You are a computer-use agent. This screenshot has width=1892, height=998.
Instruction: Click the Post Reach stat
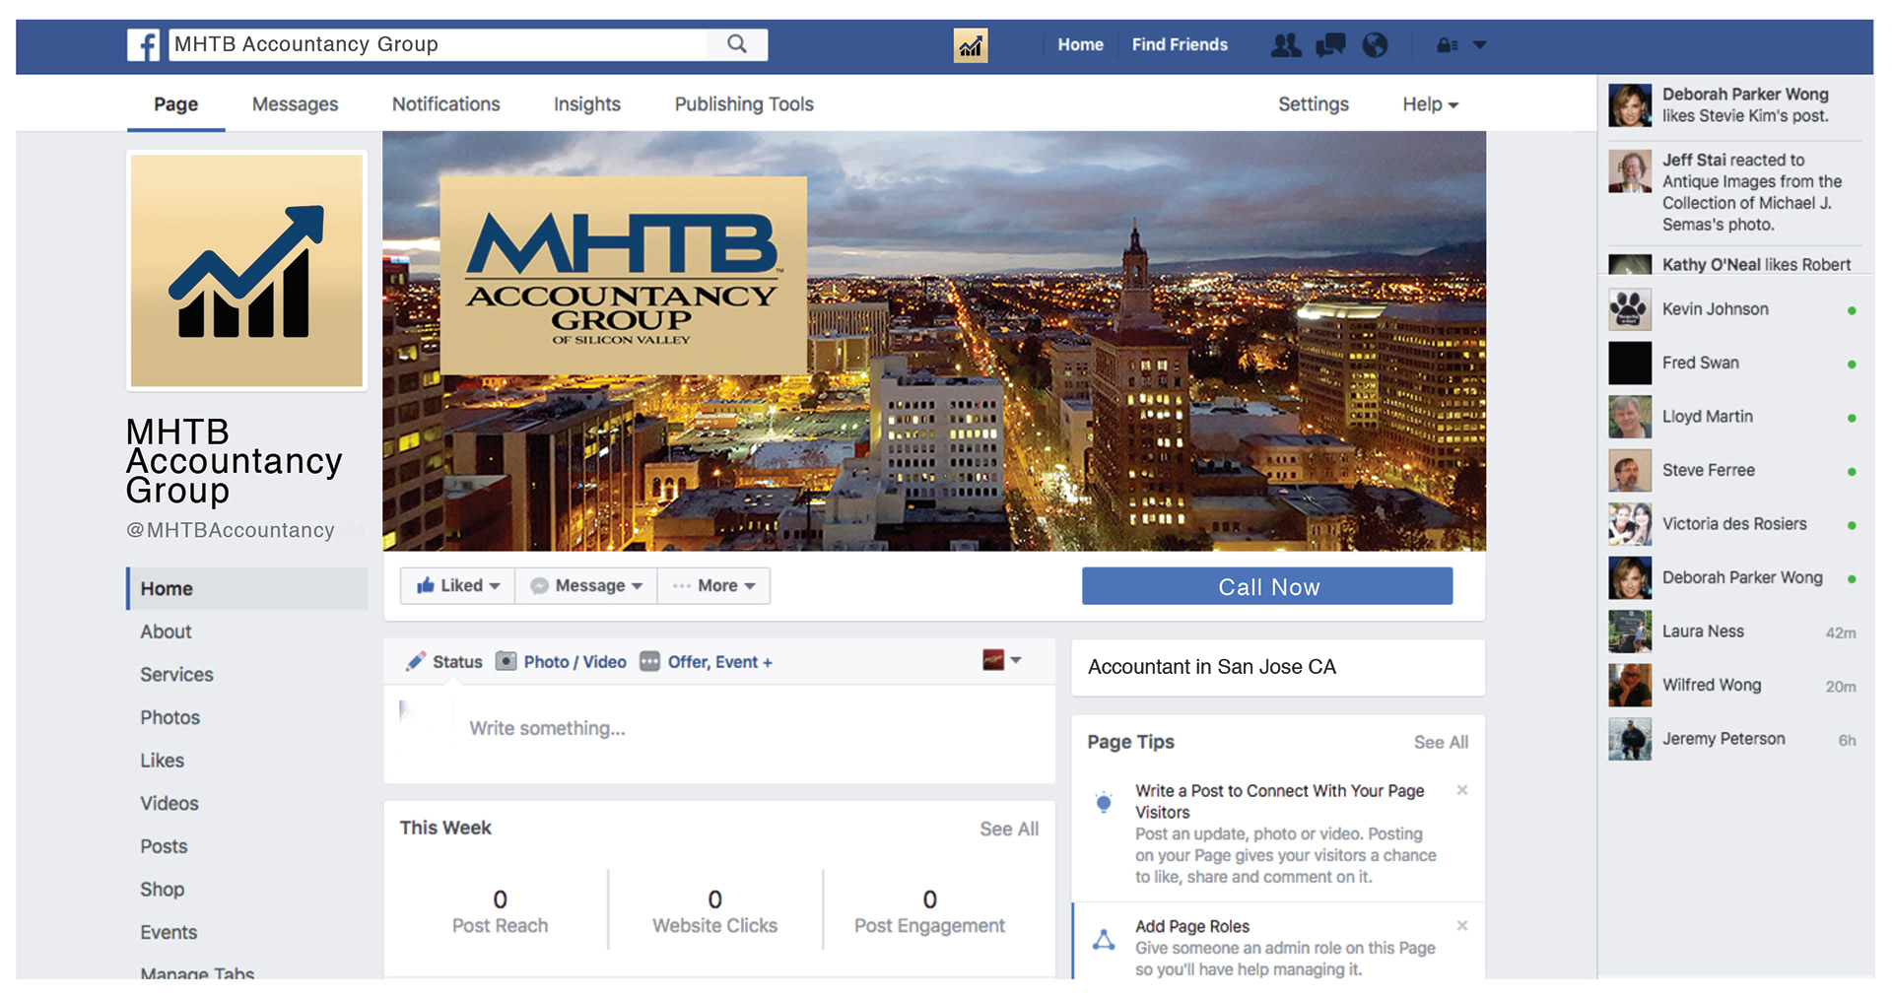click(x=500, y=911)
